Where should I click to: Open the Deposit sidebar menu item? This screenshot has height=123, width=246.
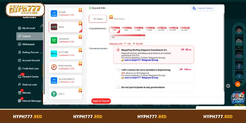pyautogui.click(x=30, y=36)
